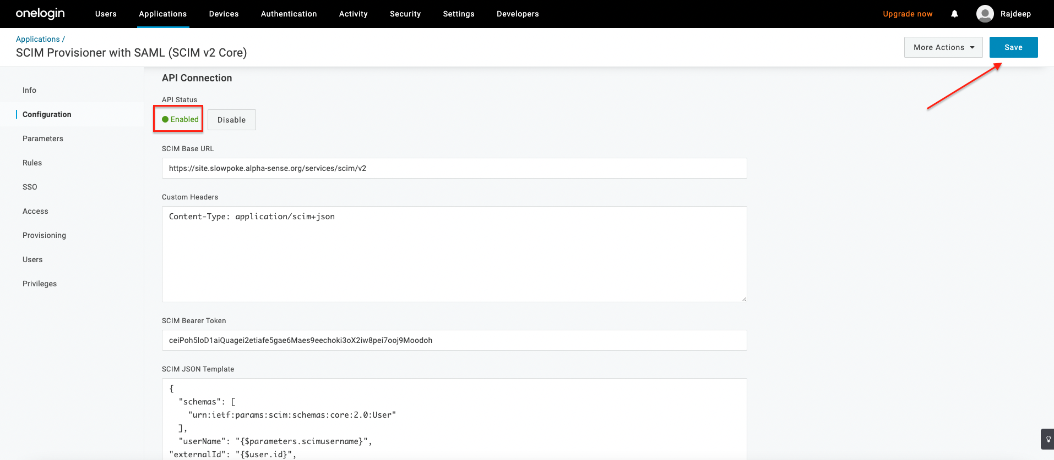
Task: Click the SCIM Base URL field
Action: click(x=454, y=168)
